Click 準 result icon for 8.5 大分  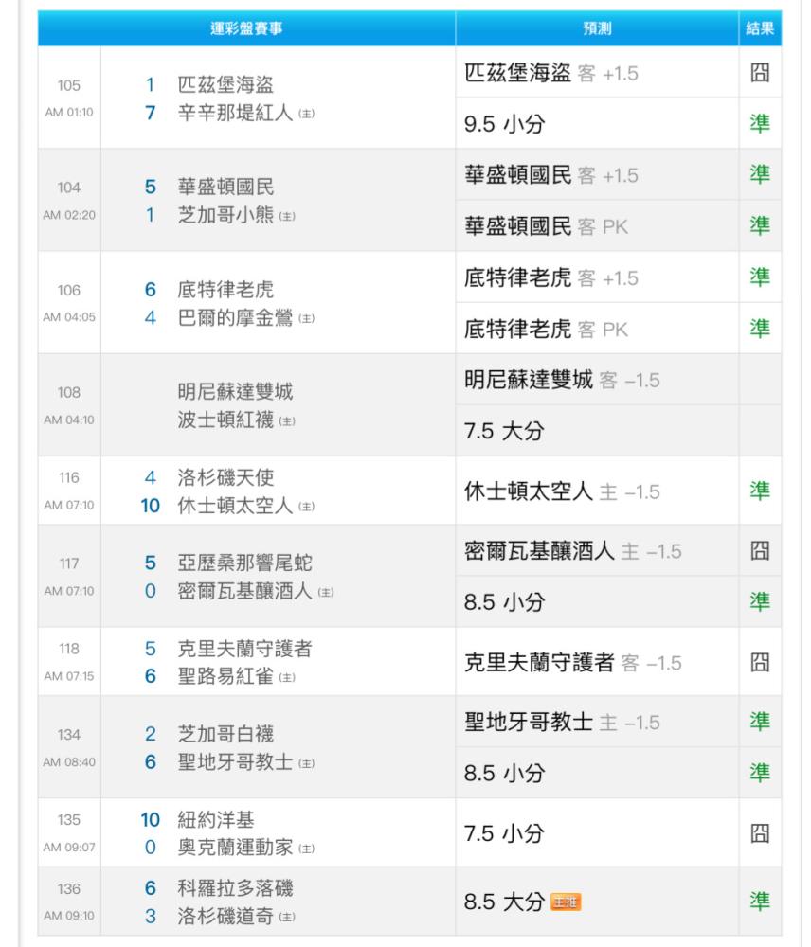coord(760,902)
